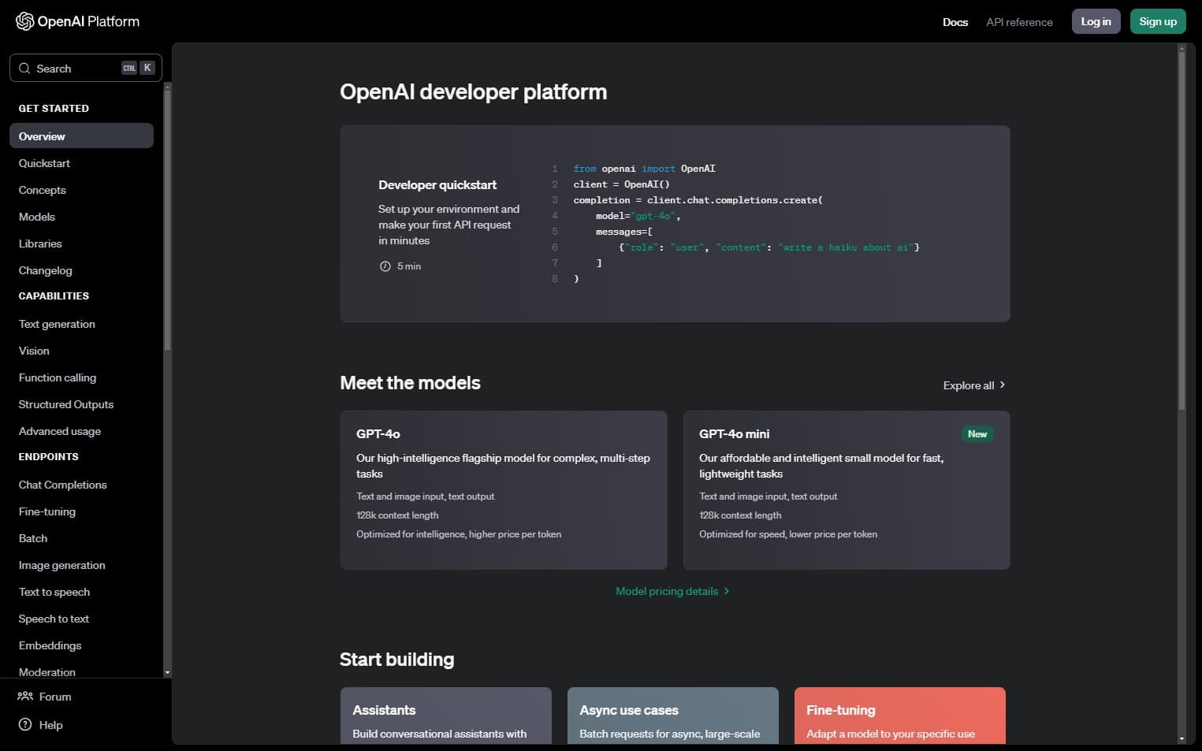
Task: Click the sidebar scrollbar thumb
Action: click(167, 219)
